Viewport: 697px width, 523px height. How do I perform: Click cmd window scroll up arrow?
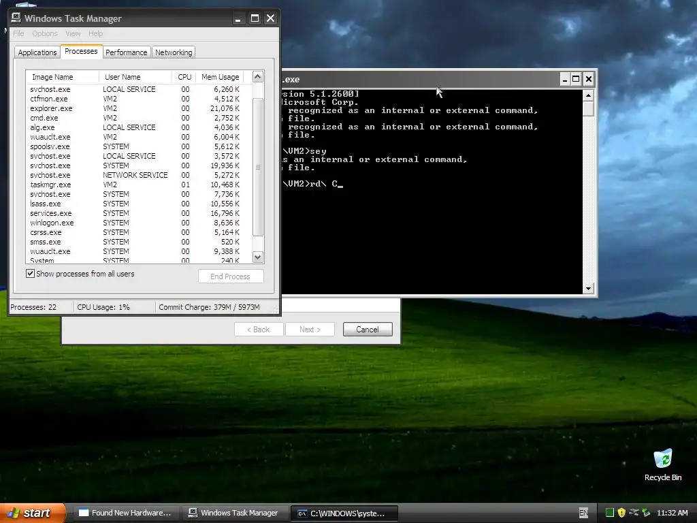pos(589,95)
